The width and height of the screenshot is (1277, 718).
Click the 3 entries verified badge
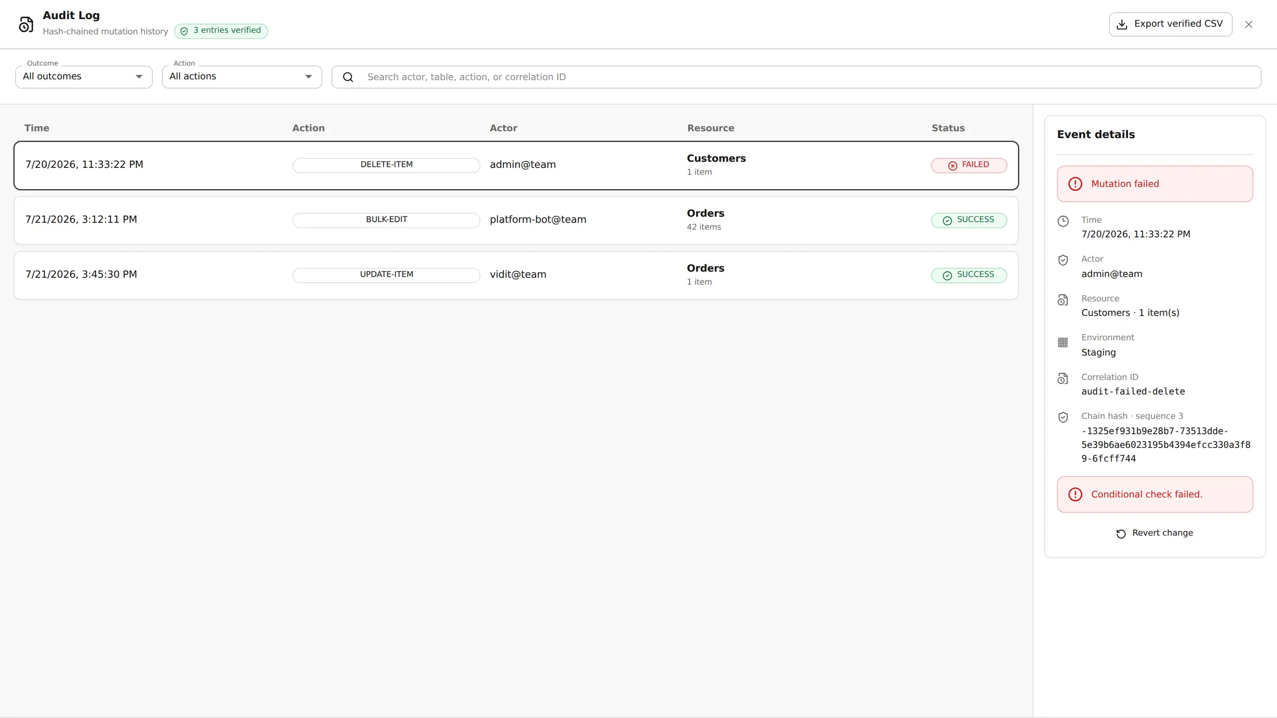coord(221,31)
